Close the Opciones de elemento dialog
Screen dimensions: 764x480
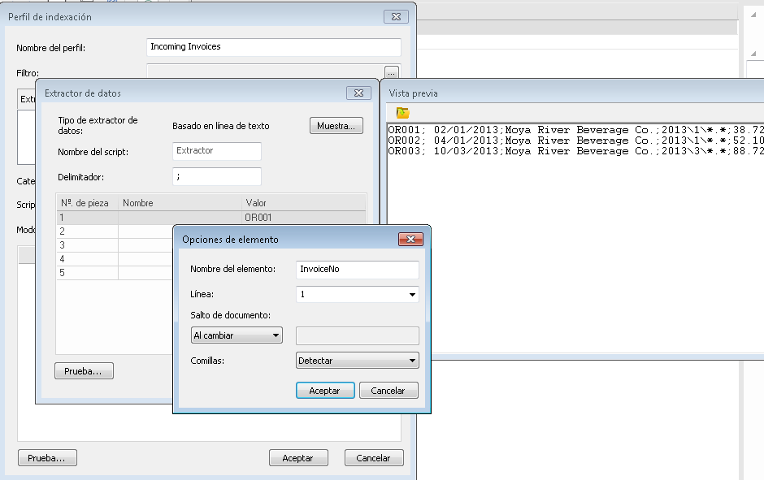[x=410, y=240]
